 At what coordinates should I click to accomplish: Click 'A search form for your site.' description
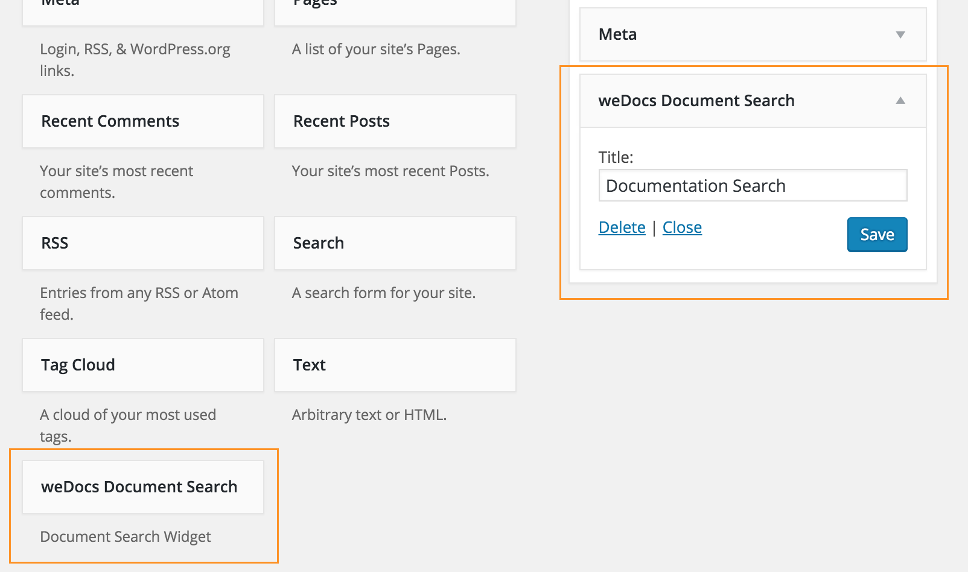coord(383,293)
